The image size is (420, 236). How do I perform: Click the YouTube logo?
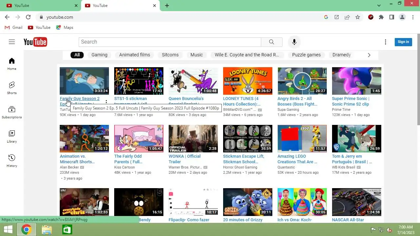click(35, 42)
